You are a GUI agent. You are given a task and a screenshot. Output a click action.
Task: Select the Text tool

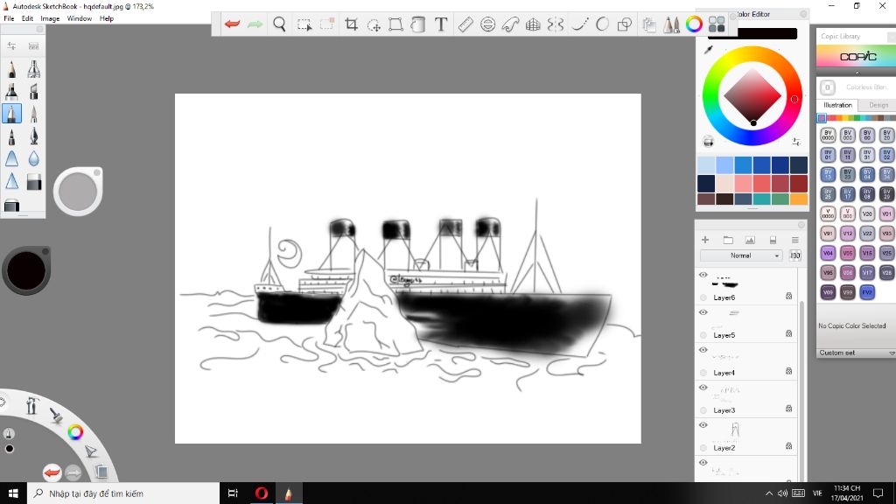(x=441, y=24)
